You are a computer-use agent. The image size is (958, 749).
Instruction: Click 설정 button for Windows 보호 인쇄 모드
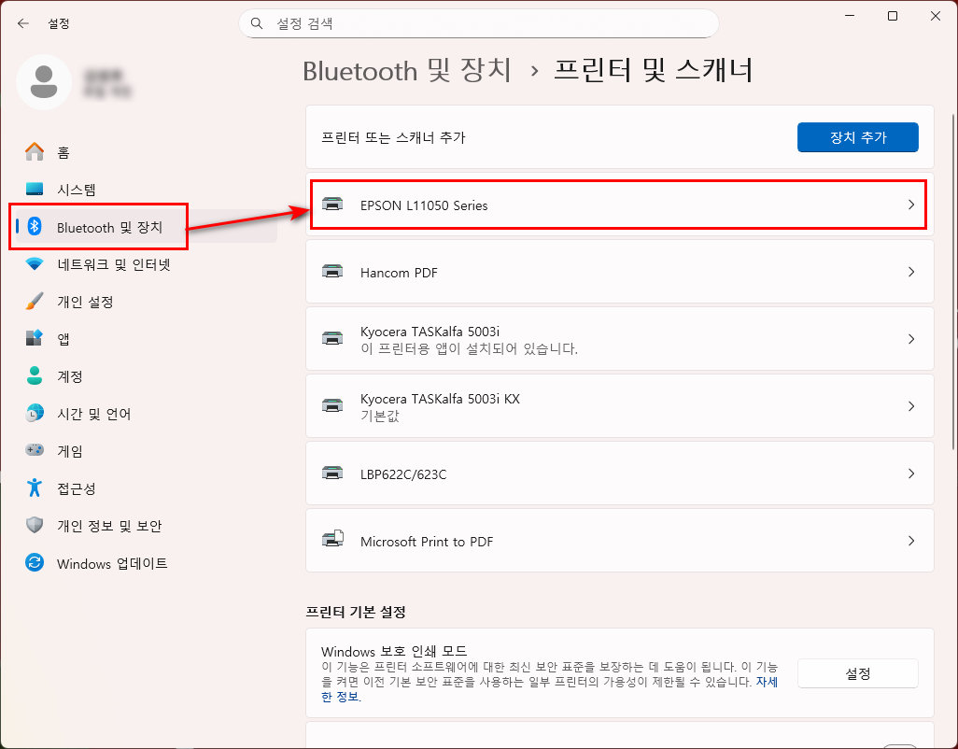(x=857, y=673)
